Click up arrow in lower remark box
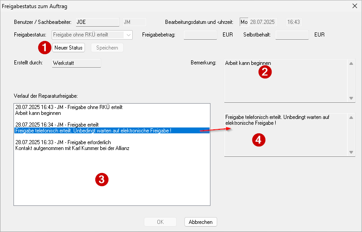The width and height of the screenshot is (362, 232). [351, 118]
